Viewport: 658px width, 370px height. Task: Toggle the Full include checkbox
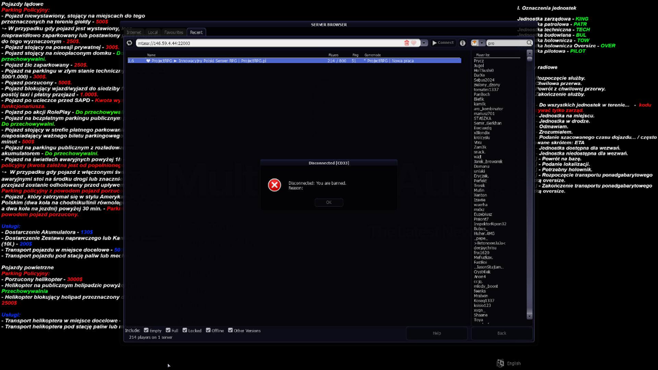[x=168, y=330]
